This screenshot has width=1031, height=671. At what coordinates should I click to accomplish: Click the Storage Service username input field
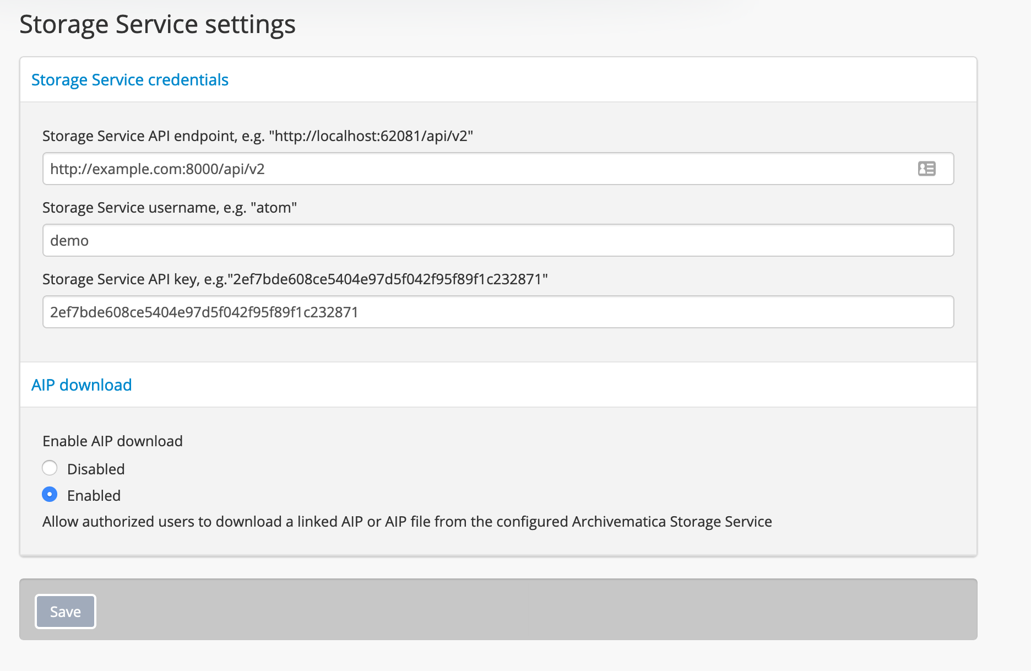pyautogui.click(x=498, y=240)
